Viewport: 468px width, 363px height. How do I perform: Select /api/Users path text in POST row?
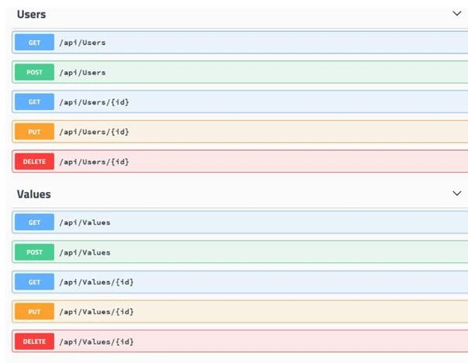[x=82, y=73]
